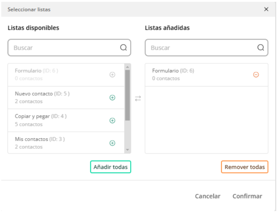The image size is (280, 216).
Task: Click Confirmar to save list selection
Action: click(x=247, y=196)
